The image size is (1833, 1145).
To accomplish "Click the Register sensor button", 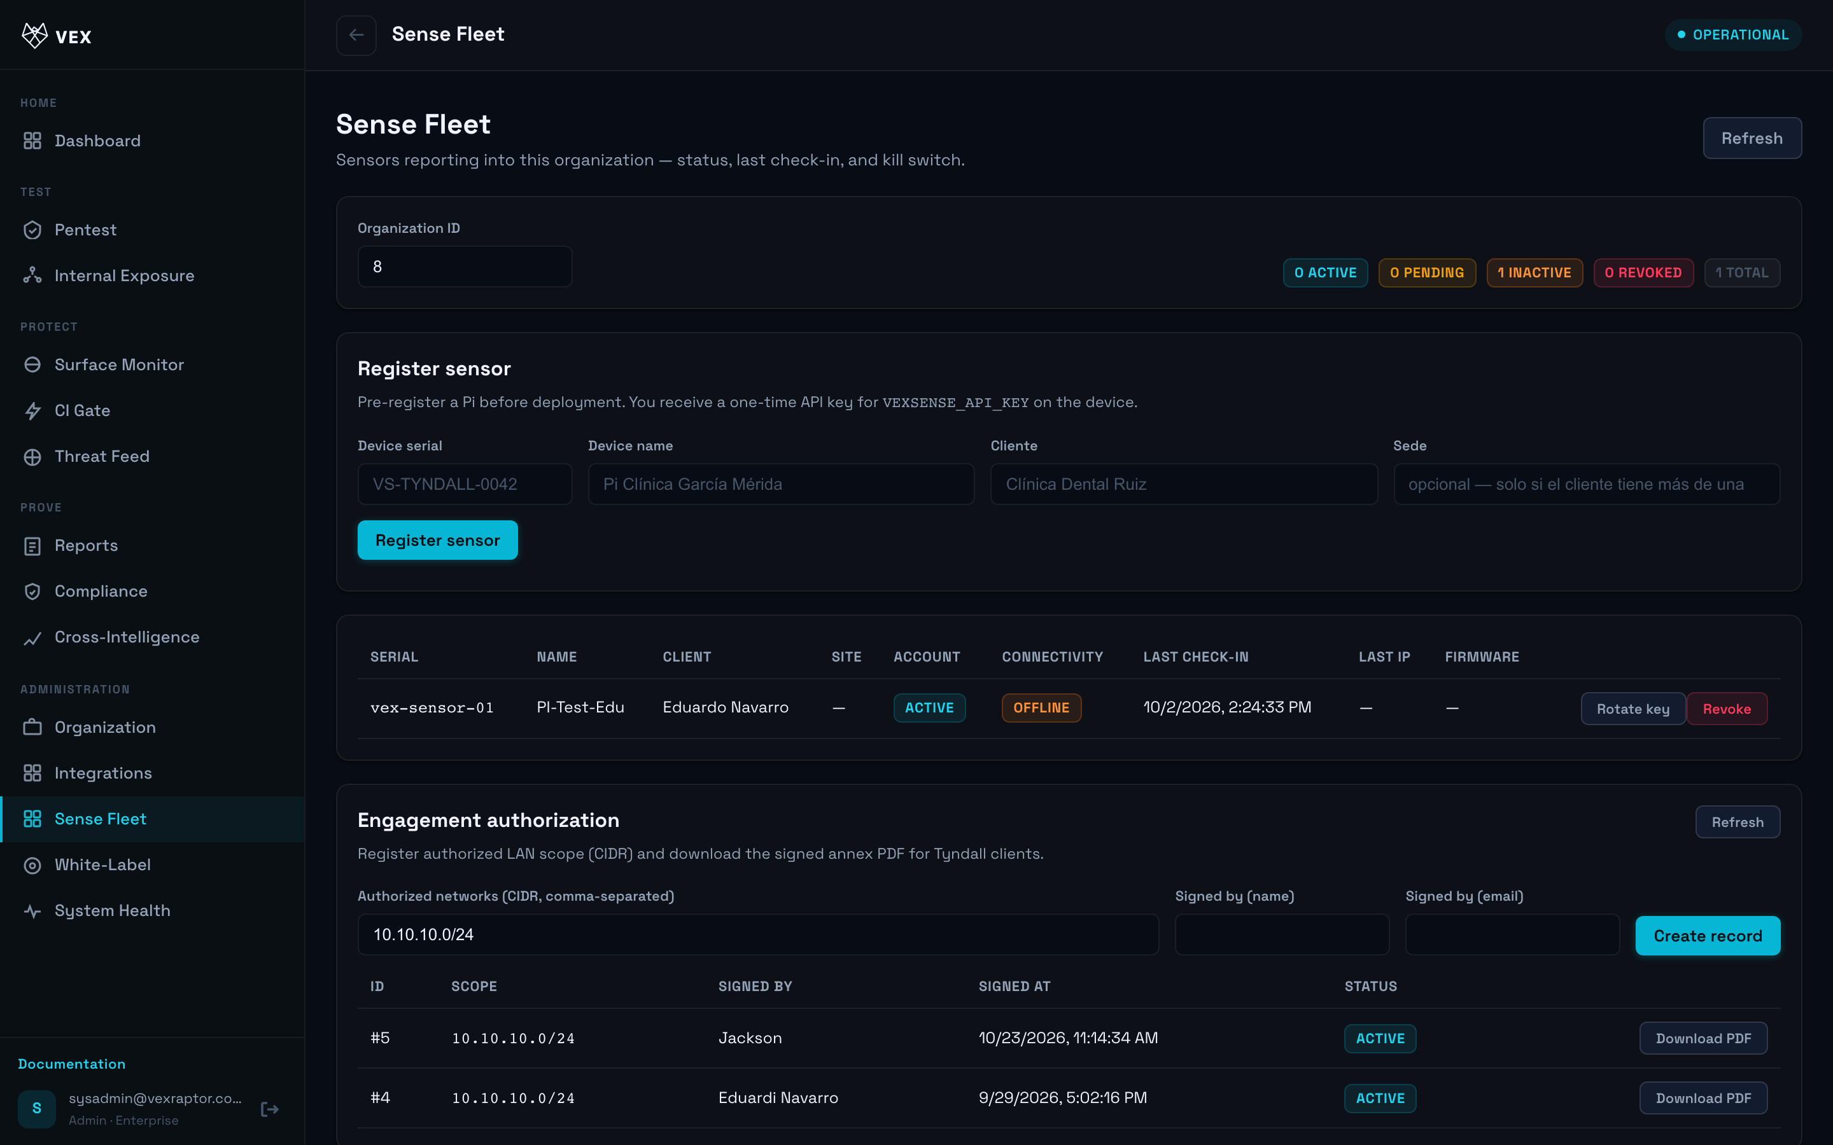I will point(437,540).
